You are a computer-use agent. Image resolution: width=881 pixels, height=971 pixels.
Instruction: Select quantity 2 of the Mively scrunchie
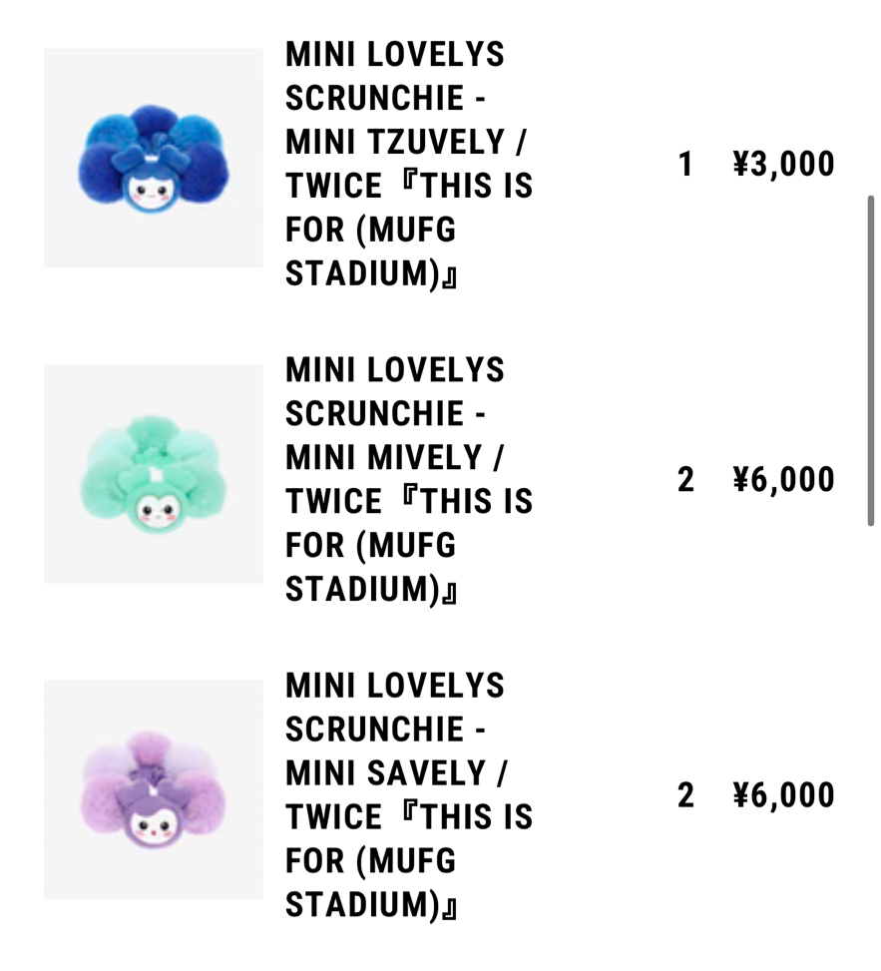(685, 480)
